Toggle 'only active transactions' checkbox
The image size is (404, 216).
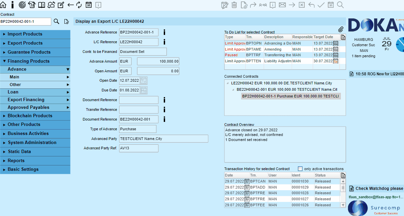pos(300,169)
